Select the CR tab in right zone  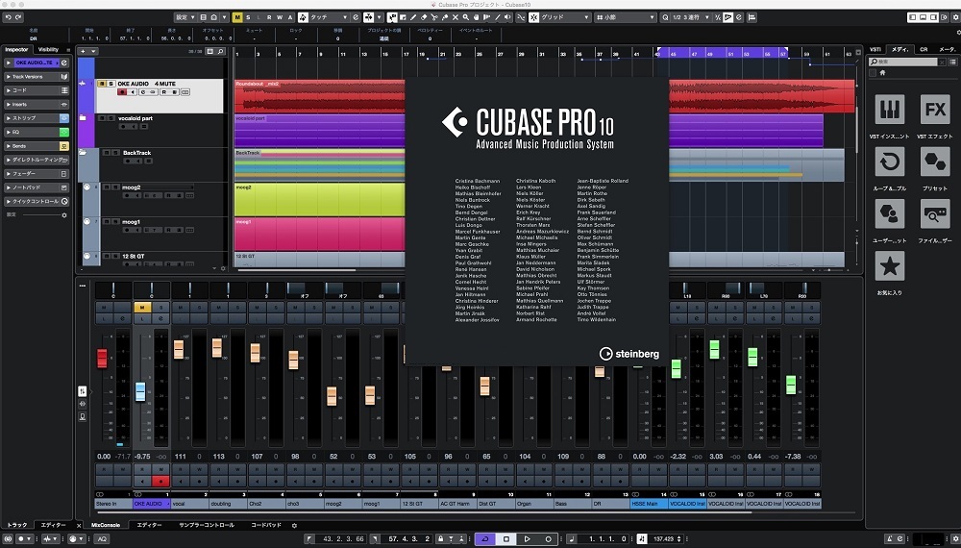click(924, 50)
